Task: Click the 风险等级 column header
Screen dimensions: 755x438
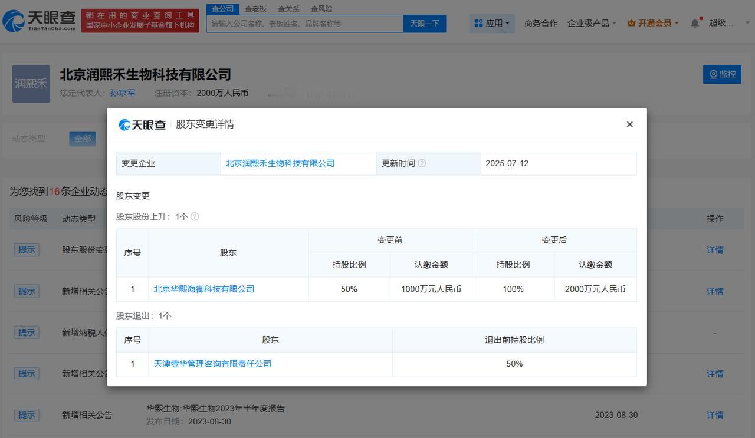Action: click(x=31, y=219)
